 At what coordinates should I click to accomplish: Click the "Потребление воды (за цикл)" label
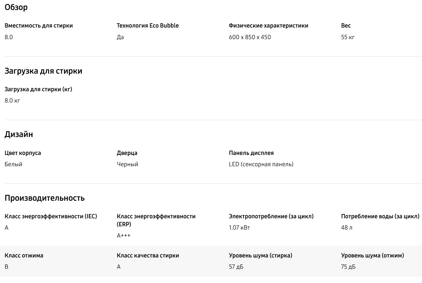[380, 216]
